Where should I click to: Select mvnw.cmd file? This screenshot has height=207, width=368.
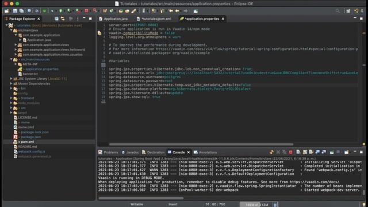[x=26, y=127]
